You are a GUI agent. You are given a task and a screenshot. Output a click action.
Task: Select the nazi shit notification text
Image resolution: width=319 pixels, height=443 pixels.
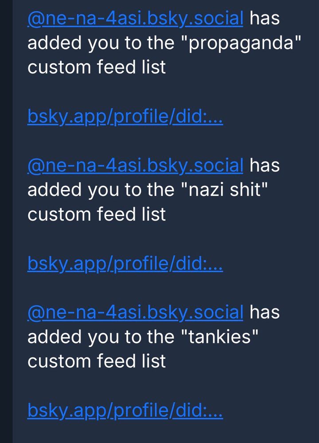(133, 190)
